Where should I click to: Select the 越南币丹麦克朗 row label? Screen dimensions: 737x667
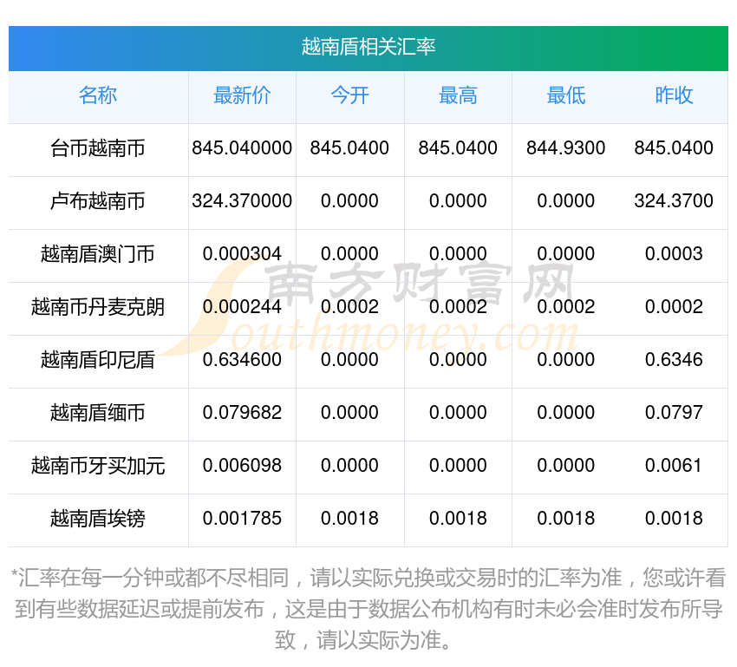(x=98, y=307)
